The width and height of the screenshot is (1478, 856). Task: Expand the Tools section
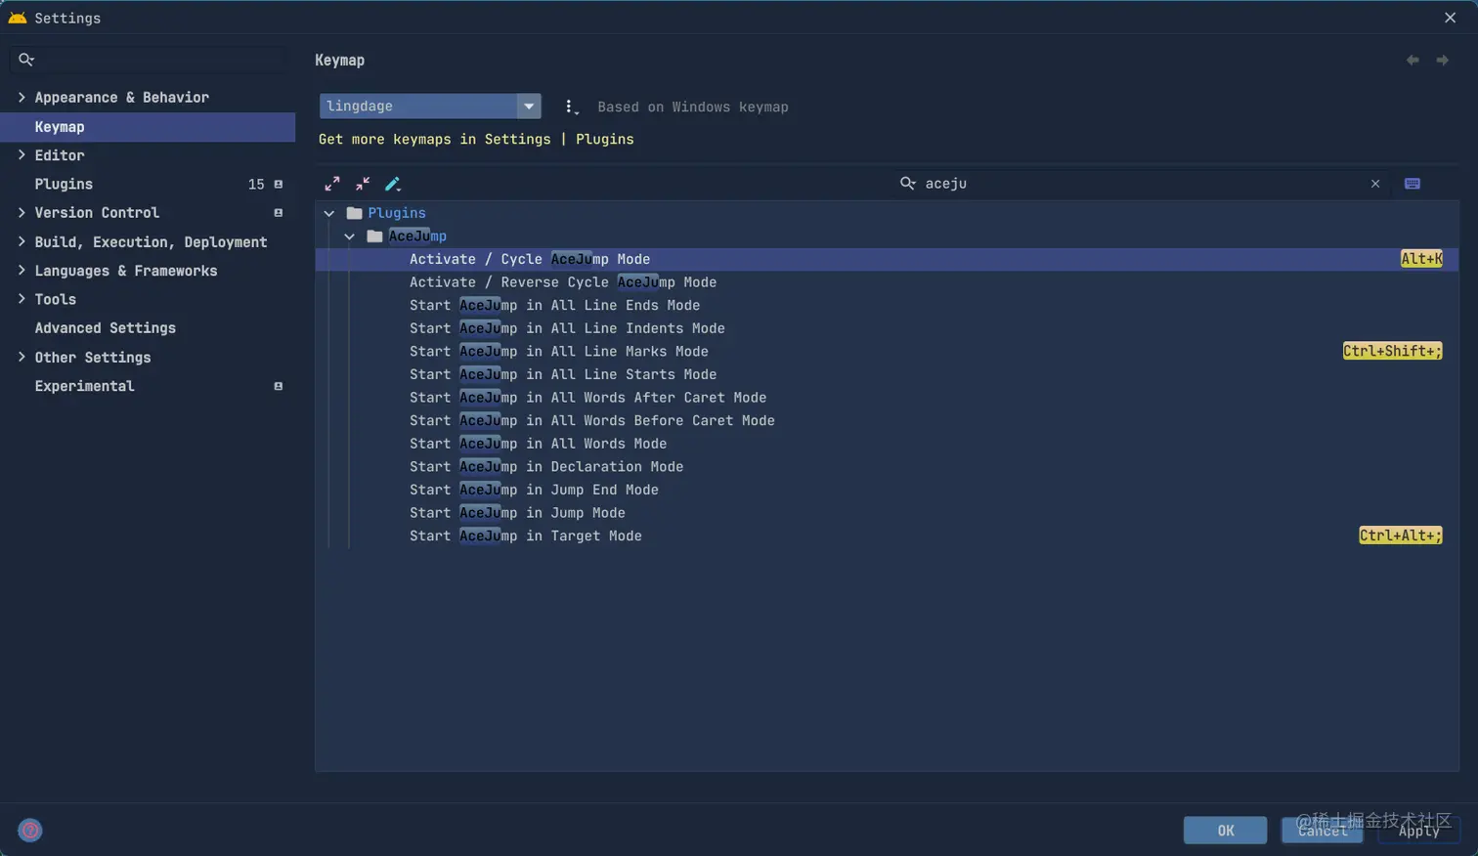point(22,299)
